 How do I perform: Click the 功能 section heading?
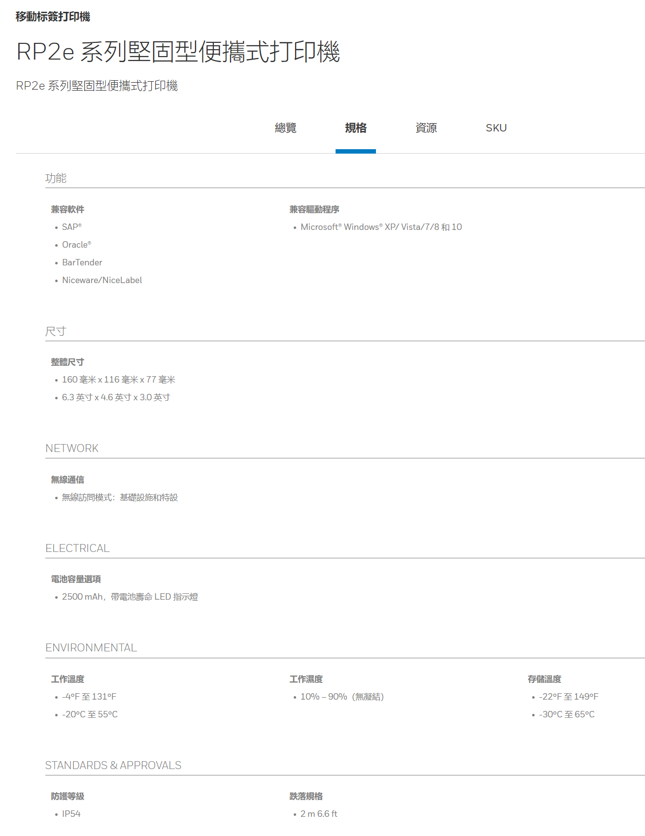[56, 178]
